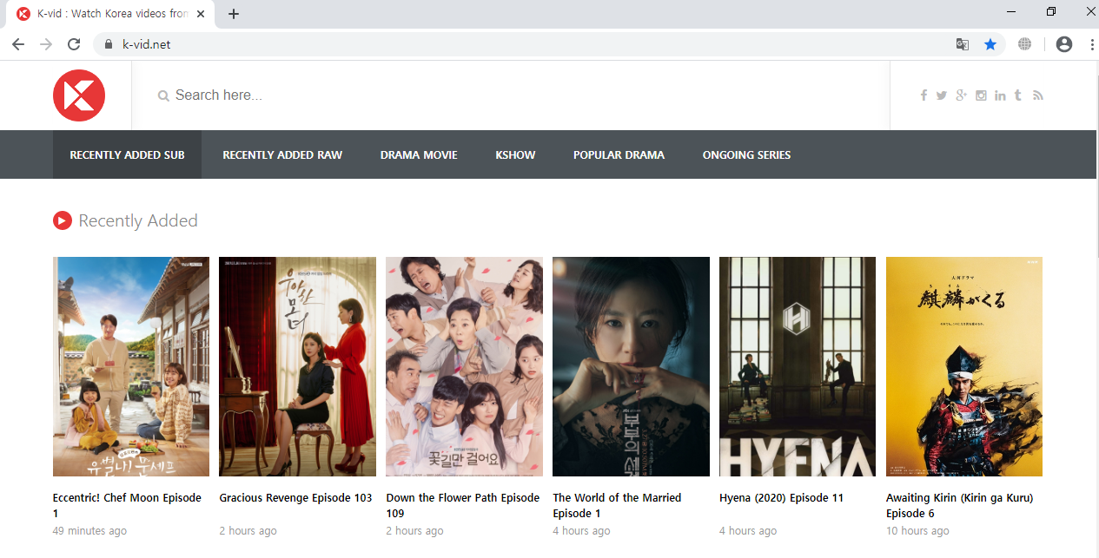
Task: Click the padlock site info icon
Action: [x=109, y=44]
